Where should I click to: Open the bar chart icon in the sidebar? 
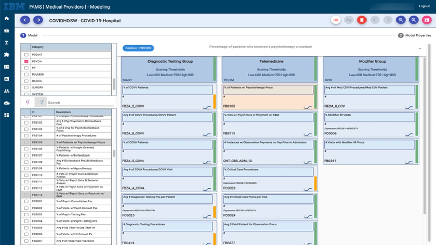6,79
